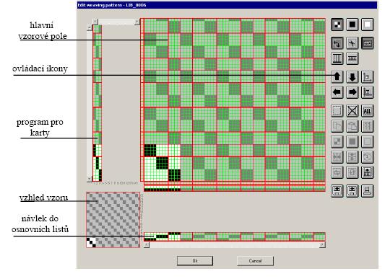Click the ALL select-all icon
The image size is (385, 279).
368,111
